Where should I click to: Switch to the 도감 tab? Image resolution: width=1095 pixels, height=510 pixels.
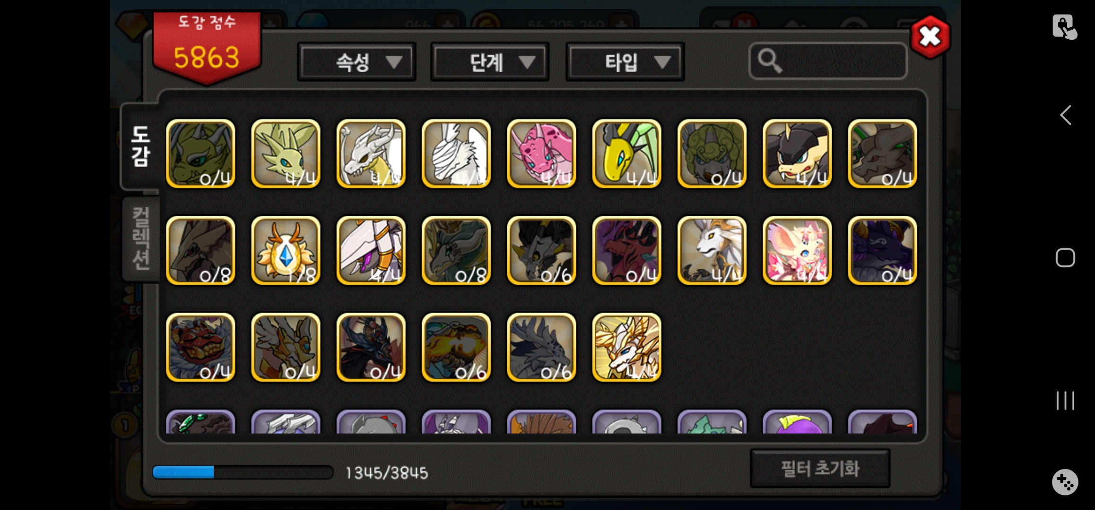140,146
